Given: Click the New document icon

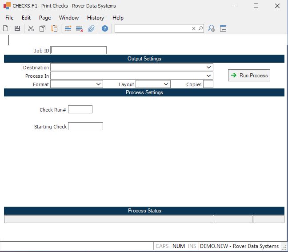Looking at the screenshot, I should pyautogui.click(x=6, y=28).
